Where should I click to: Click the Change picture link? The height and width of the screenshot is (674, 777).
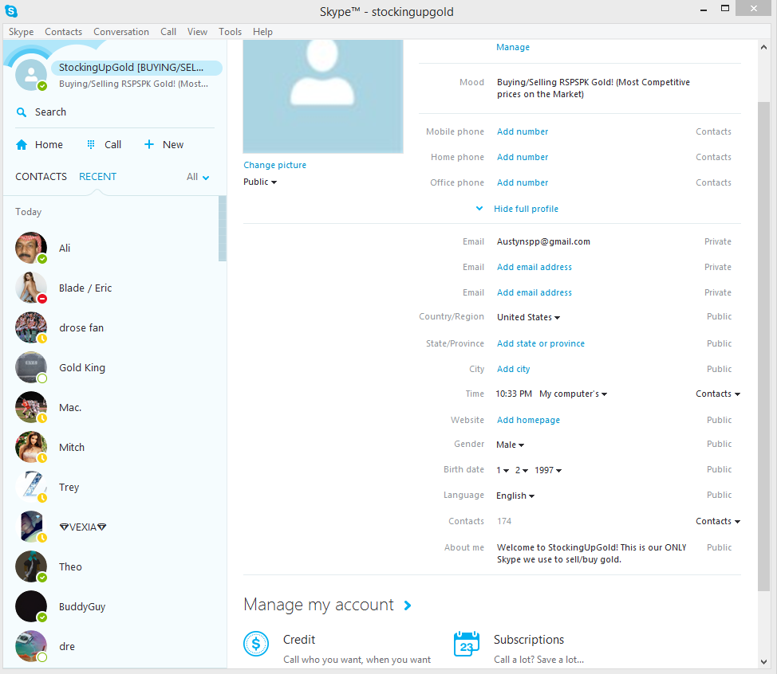[275, 165]
